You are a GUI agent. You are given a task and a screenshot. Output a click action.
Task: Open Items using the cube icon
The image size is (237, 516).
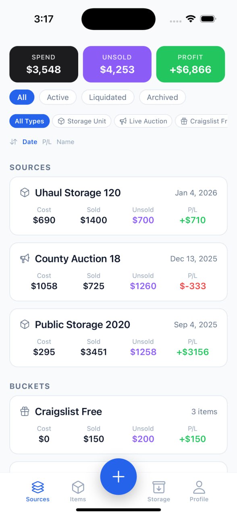78,487
